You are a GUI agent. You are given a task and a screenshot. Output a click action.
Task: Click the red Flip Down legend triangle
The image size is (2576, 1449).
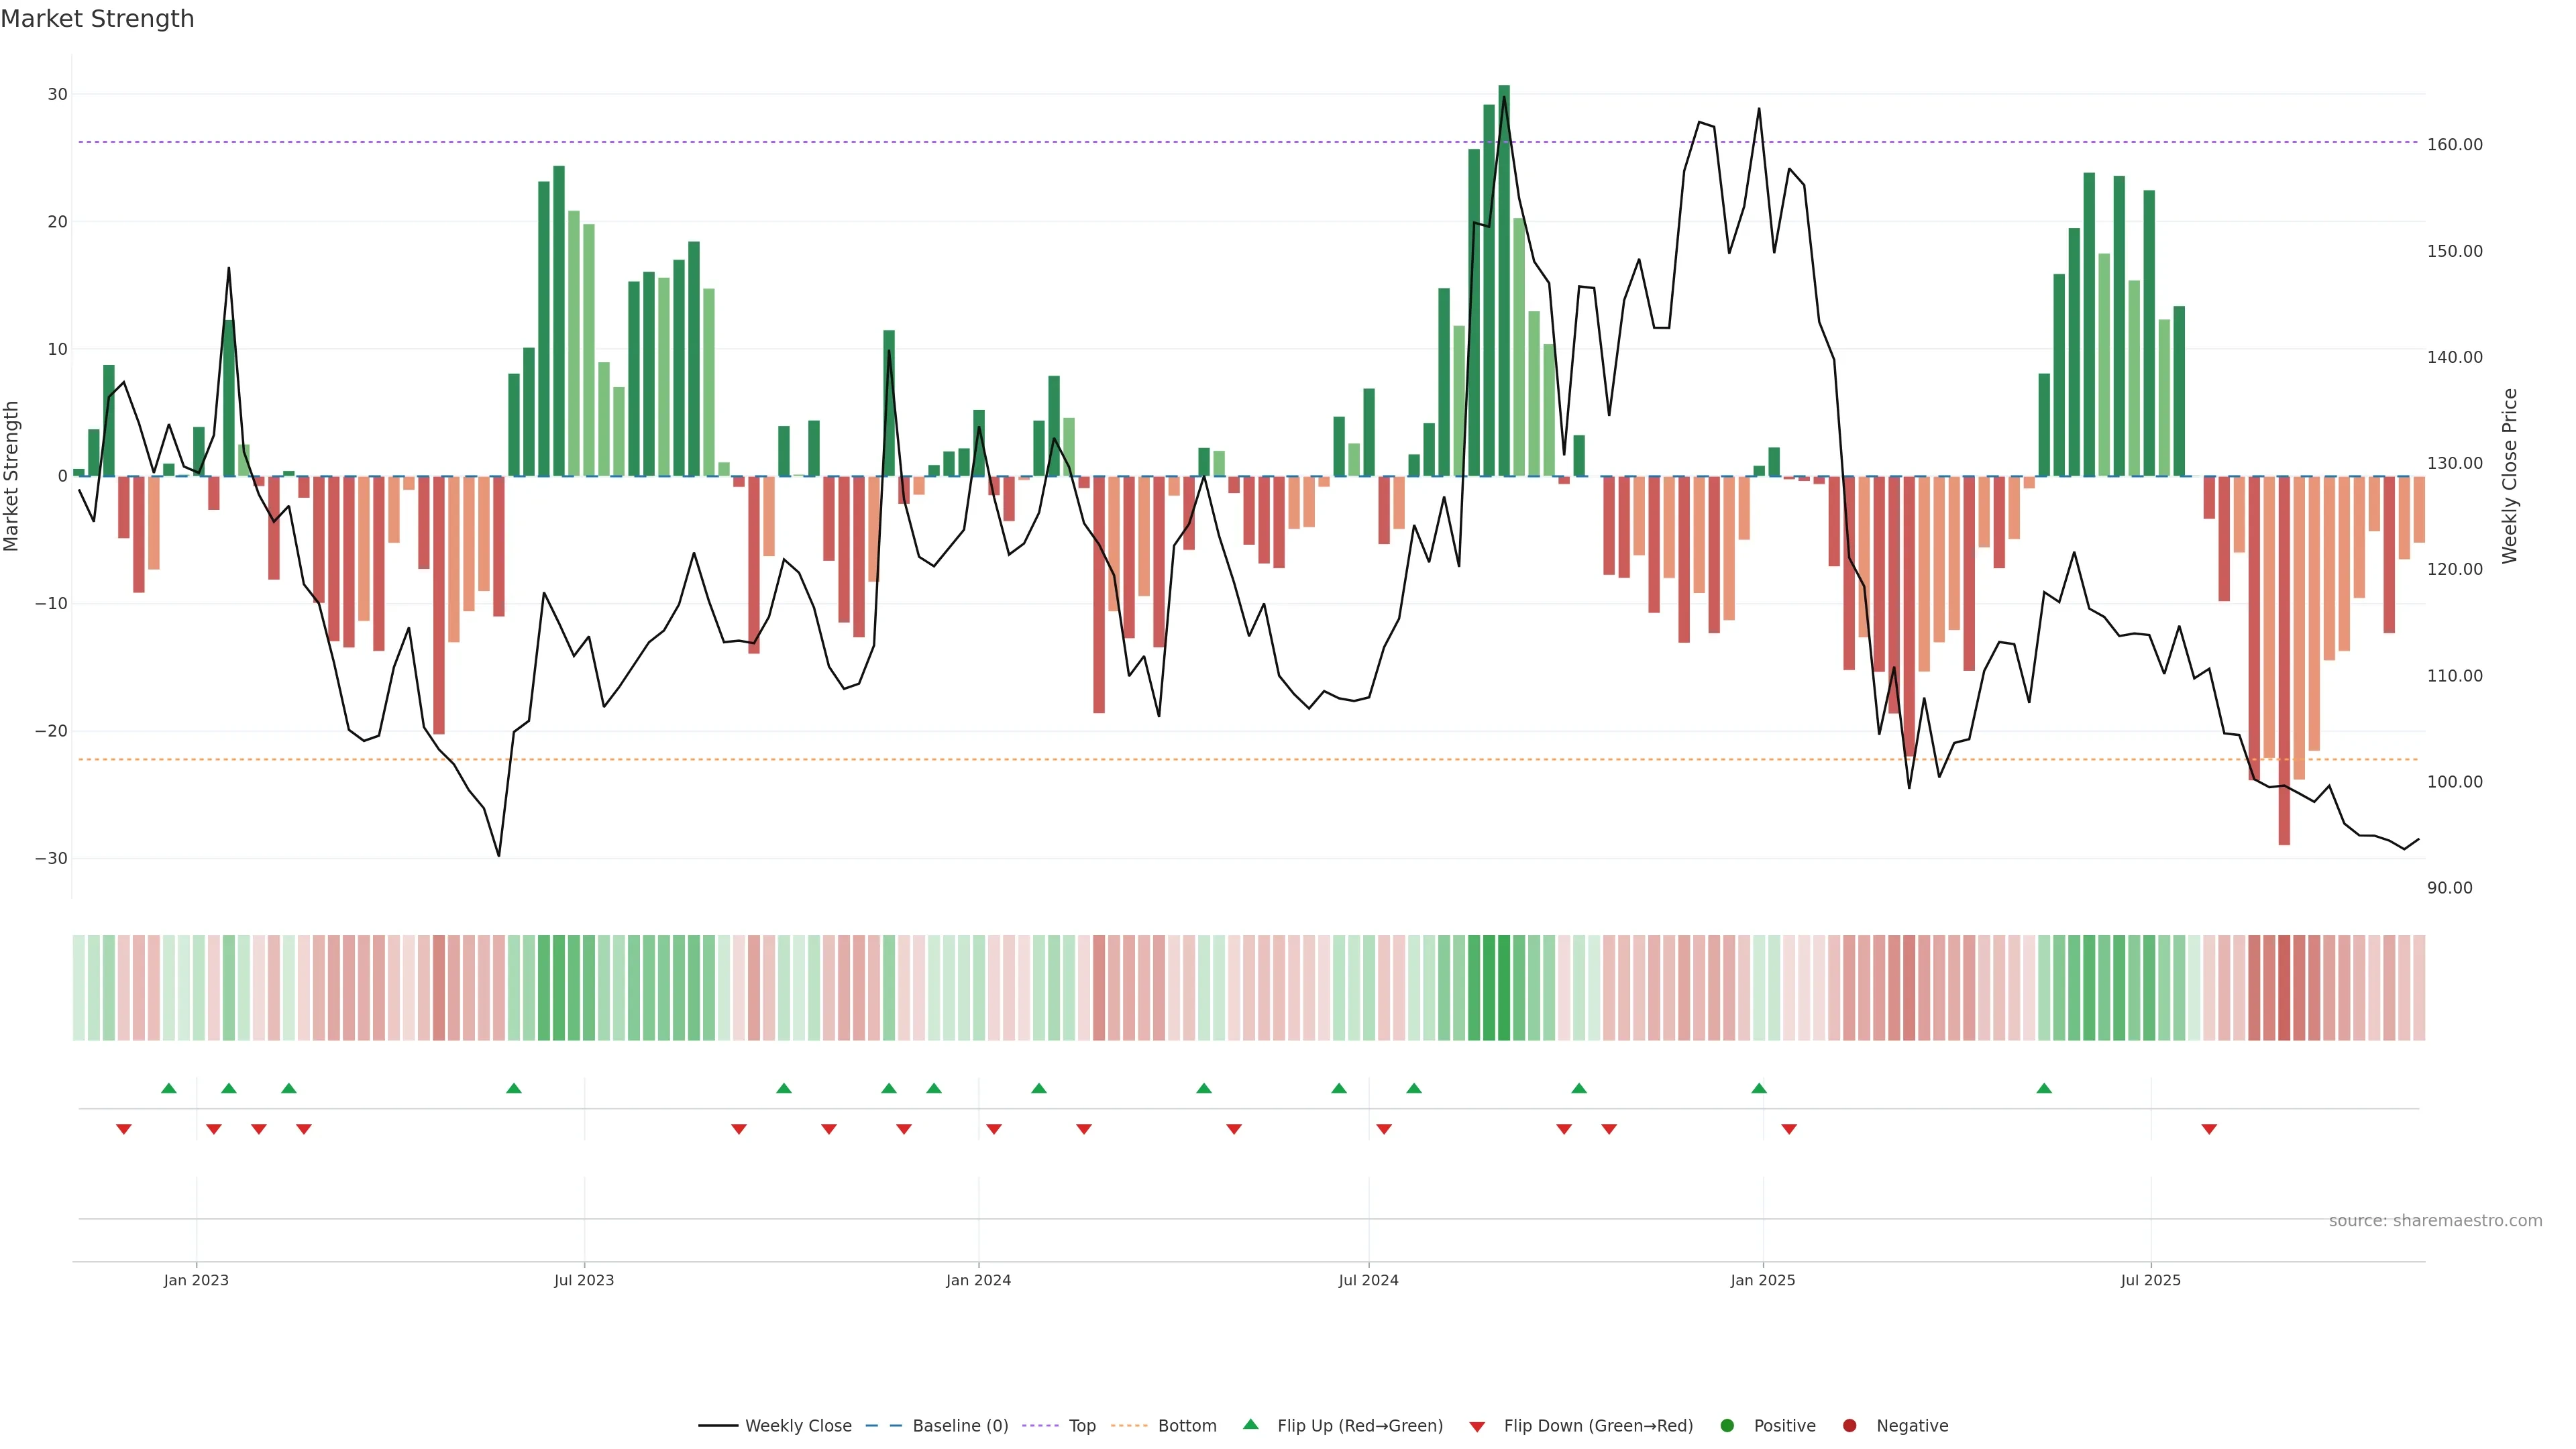pyautogui.click(x=1477, y=1426)
